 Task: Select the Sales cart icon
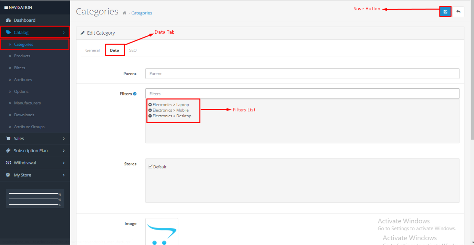pyautogui.click(x=8, y=138)
